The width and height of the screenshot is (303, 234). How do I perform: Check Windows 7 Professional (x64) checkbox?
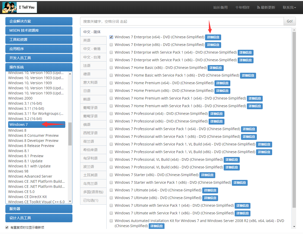point(111,114)
